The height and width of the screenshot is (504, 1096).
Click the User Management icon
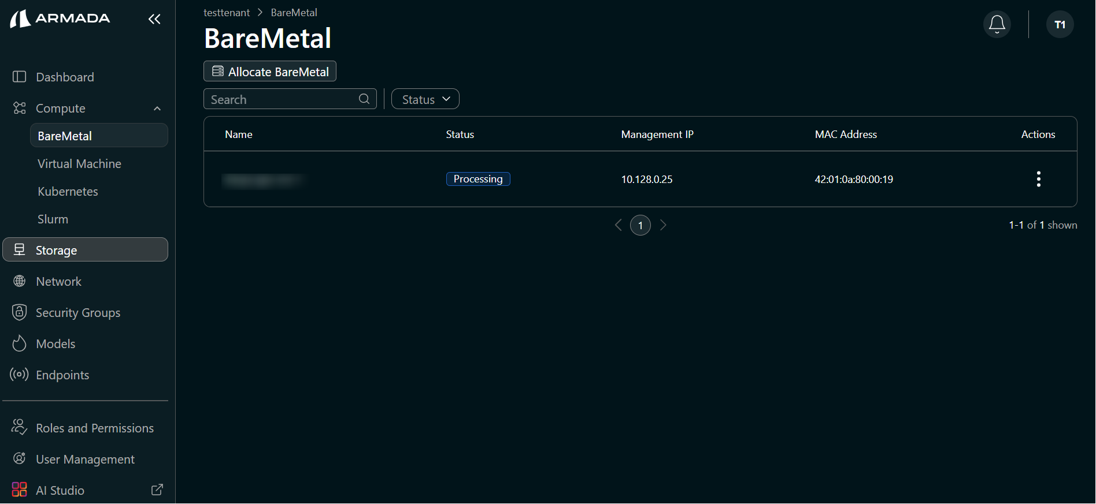pyautogui.click(x=20, y=458)
